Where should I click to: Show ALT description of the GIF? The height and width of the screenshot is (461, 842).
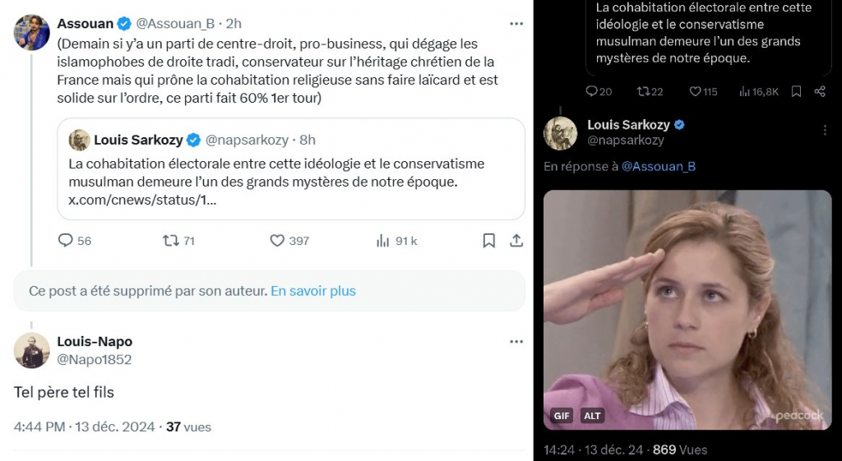tap(592, 416)
